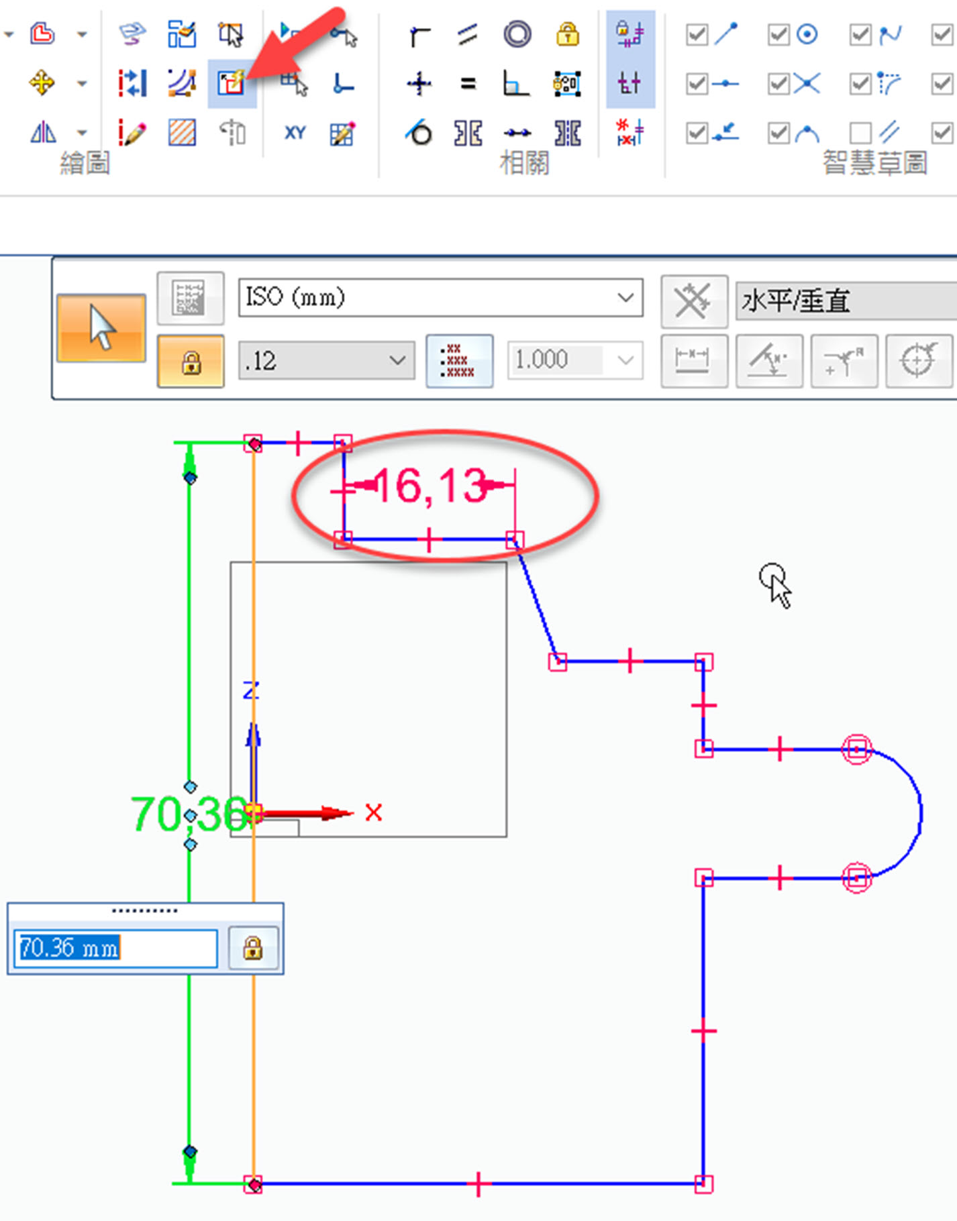957x1221 pixels.
Task: Select the Mirror tool with two triangles
Action: tap(42, 133)
